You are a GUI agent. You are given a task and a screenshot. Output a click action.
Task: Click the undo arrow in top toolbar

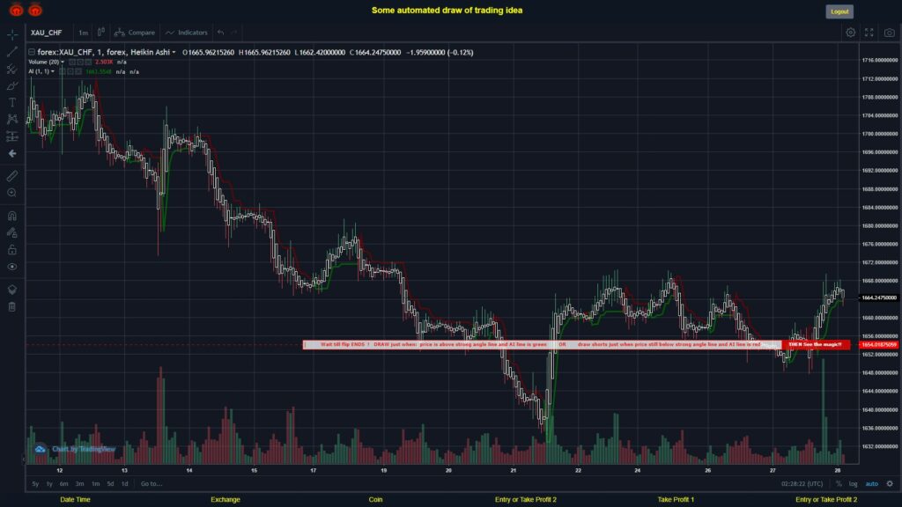click(x=221, y=33)
